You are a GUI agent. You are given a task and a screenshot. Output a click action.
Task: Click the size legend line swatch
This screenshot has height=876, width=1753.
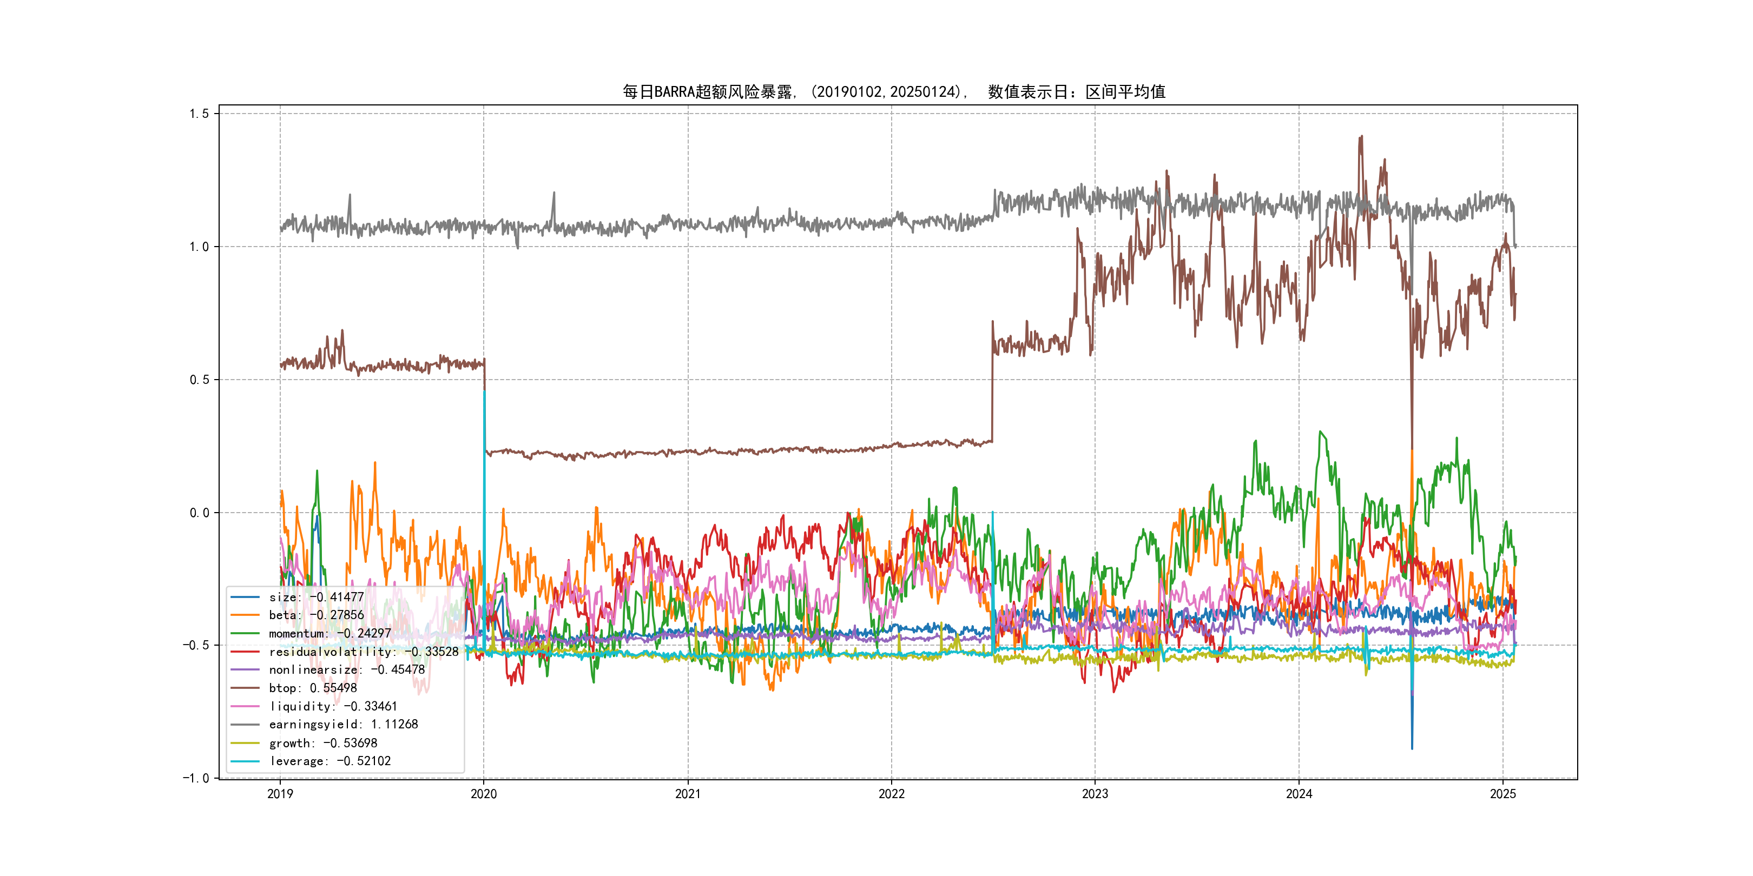[245, 597]
